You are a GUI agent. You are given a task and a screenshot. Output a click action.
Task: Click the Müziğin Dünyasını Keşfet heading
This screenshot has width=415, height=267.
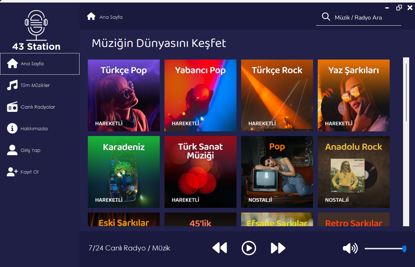pyautogui.click(x=159, y=43)
